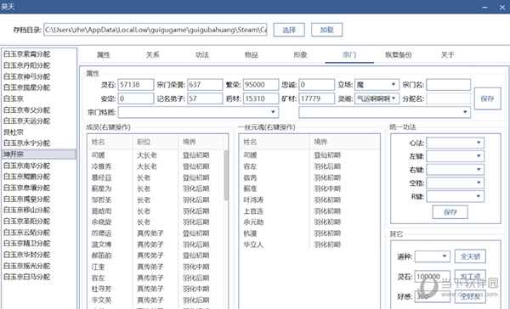Viewport: 510px width, 309px height.
Task: Click the 灵石 field showing 100000
Action: [x=433, y=277]
